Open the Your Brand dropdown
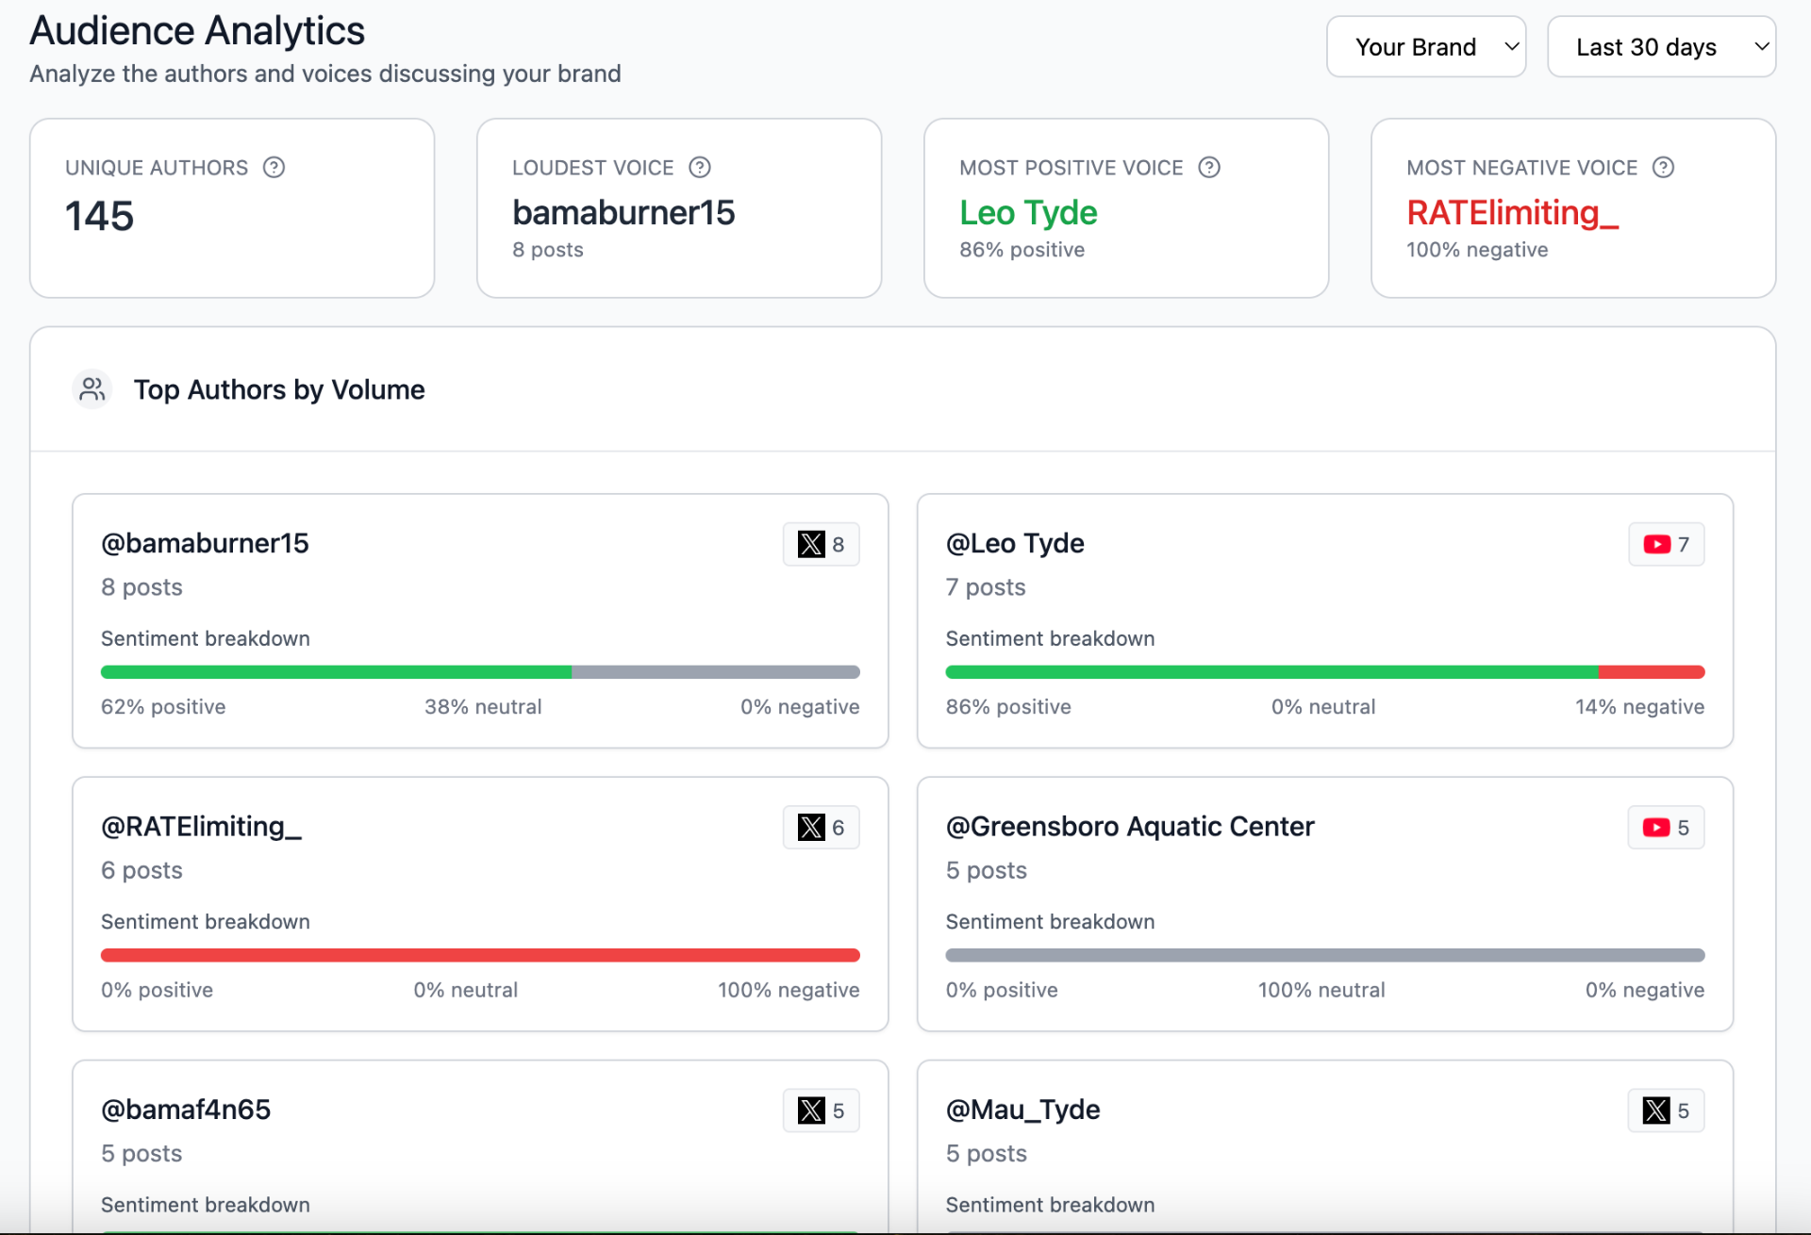Image resolution: width=1811 pixels, height=1235 pixels. (x=1425, y=47)
